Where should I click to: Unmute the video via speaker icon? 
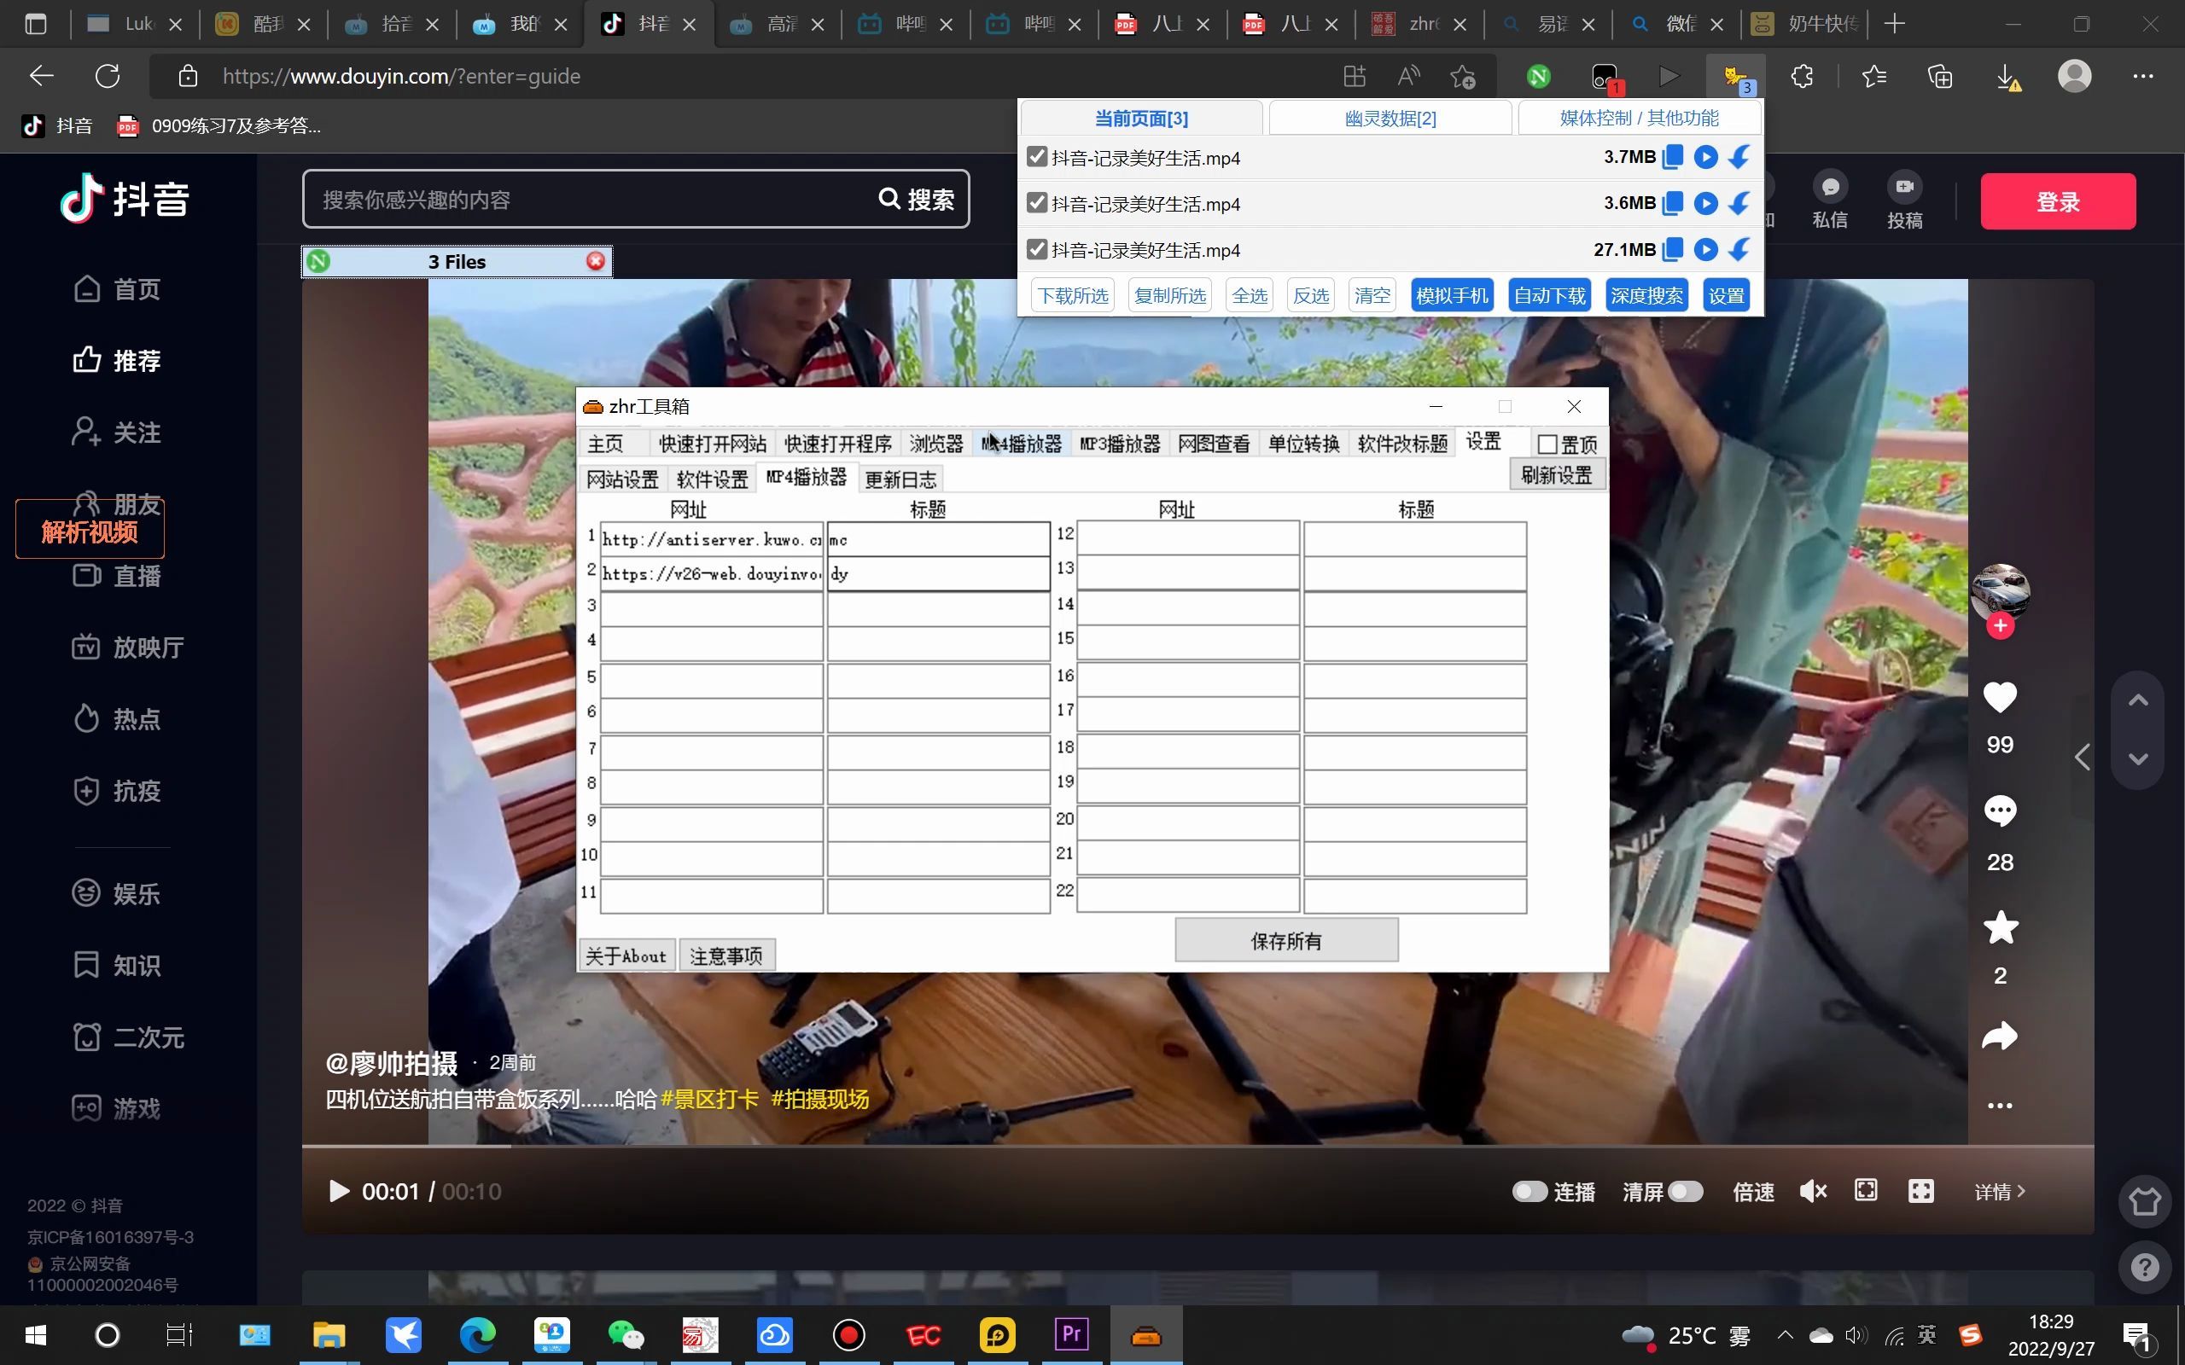pos(1813,1192)
